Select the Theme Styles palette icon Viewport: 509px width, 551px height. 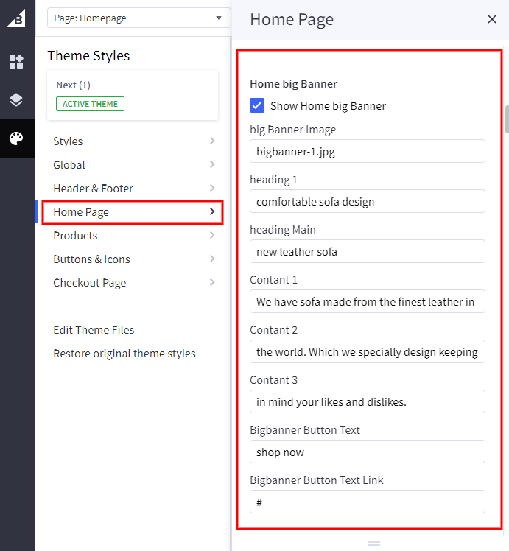click(16, 138)
